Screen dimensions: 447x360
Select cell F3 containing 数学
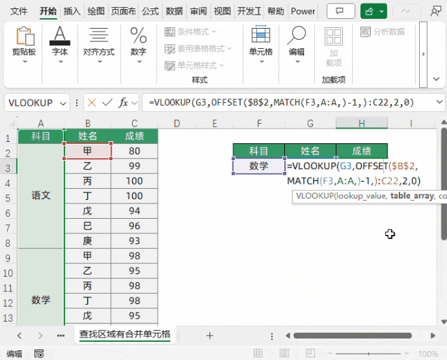[258, 166]
